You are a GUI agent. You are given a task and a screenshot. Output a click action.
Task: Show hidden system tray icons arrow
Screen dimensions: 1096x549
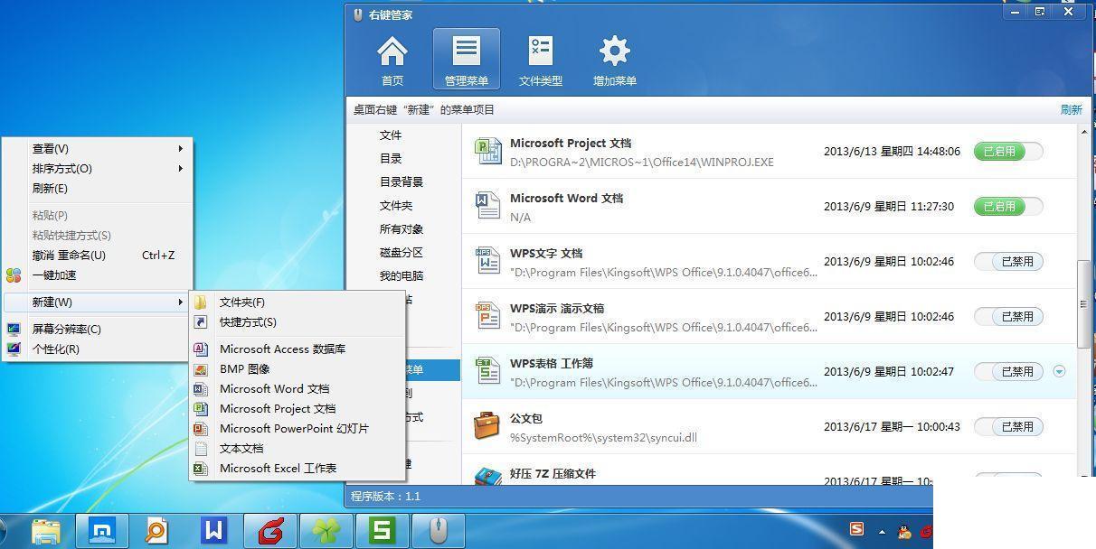click(882, 532)
